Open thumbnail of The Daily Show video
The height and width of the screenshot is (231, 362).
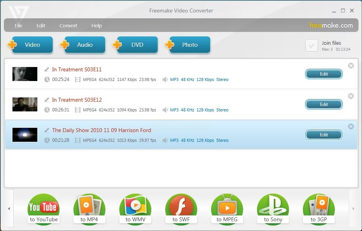coord(25,135)
